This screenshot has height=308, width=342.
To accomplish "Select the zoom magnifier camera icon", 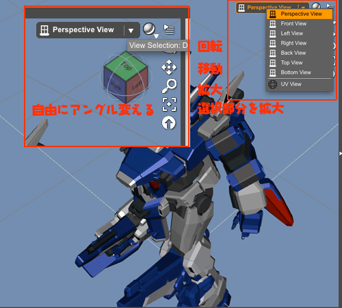I will pyautogui.click(x=170, y=86).
